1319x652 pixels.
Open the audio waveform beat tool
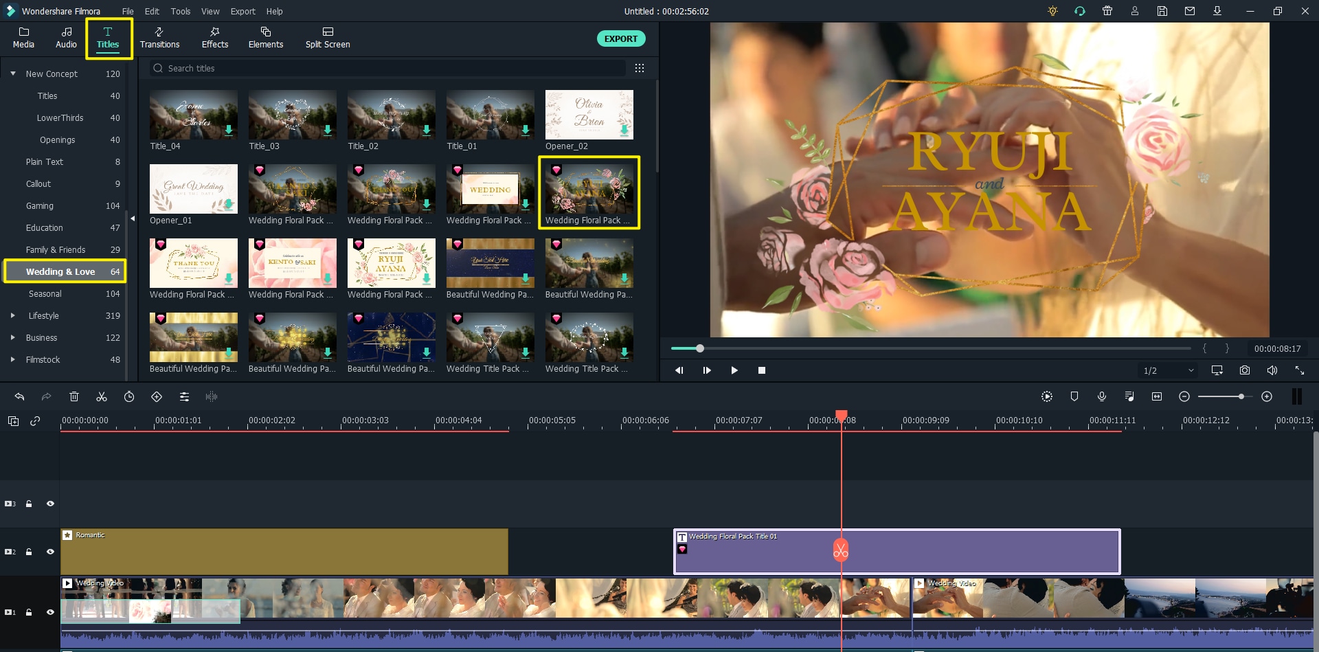[x=212, y=396]
